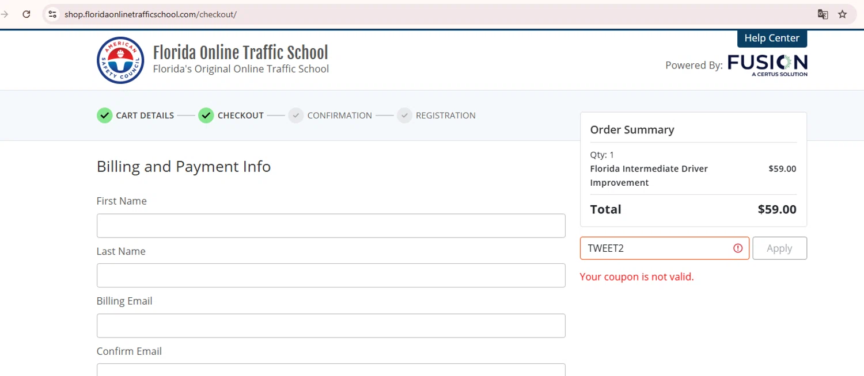
Task: Click the Checkout green checkmark
Action: click(206, 116)
